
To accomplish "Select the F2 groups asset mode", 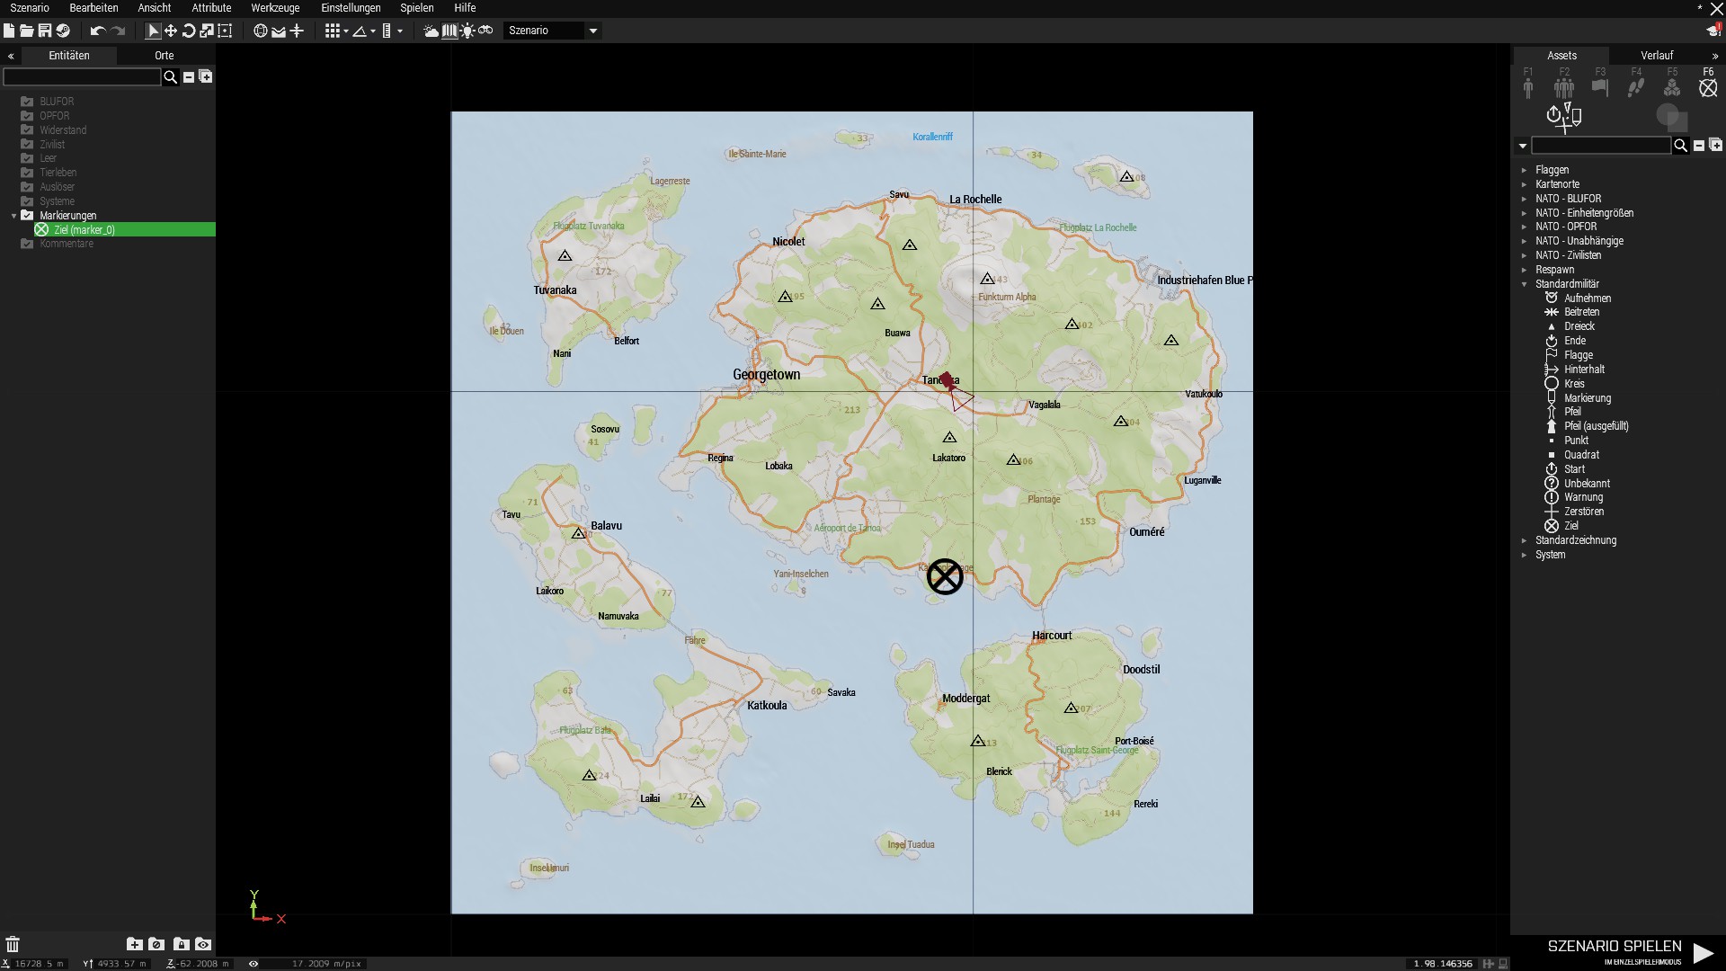I will 1564,87.
